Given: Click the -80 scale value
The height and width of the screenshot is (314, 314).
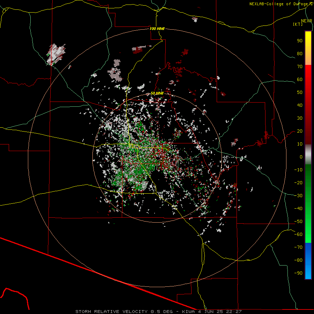Looking at the screenshot, I should point(298,260).
